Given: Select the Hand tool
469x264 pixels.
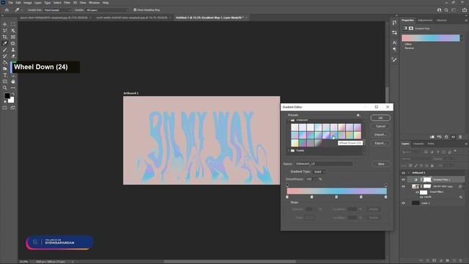Looking at the screenshot, I should [x=13, y=81].
